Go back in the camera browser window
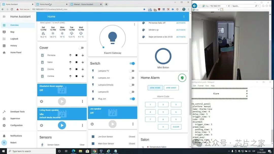This screenshot has width=274, height=154. [195, 6]
